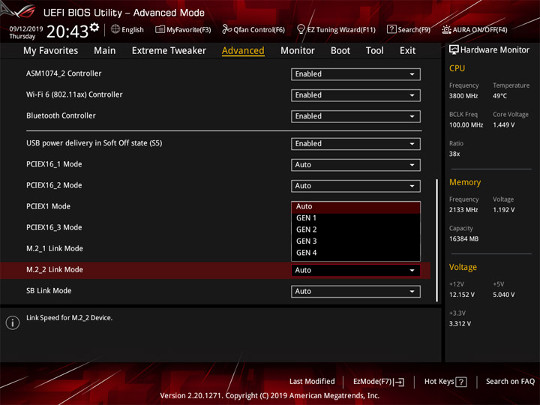The image size is (540, 405).
Task: Click the Qfan Control fan icon
Action: (x=226, y=29)
